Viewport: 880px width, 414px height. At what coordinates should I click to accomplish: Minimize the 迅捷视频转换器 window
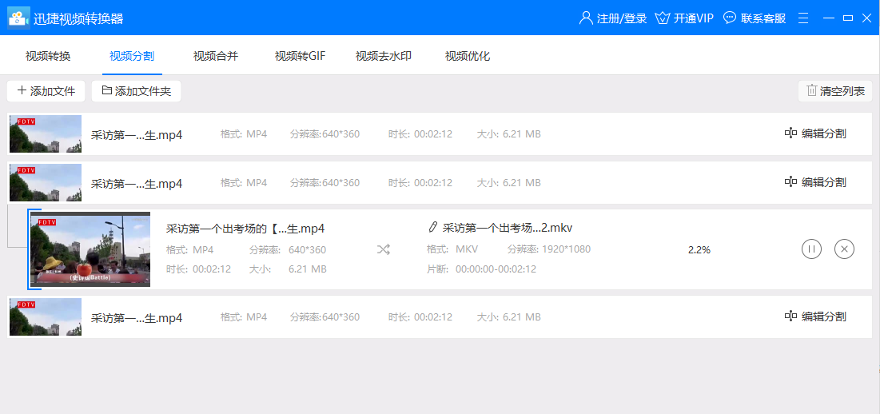tap(829, 18)
